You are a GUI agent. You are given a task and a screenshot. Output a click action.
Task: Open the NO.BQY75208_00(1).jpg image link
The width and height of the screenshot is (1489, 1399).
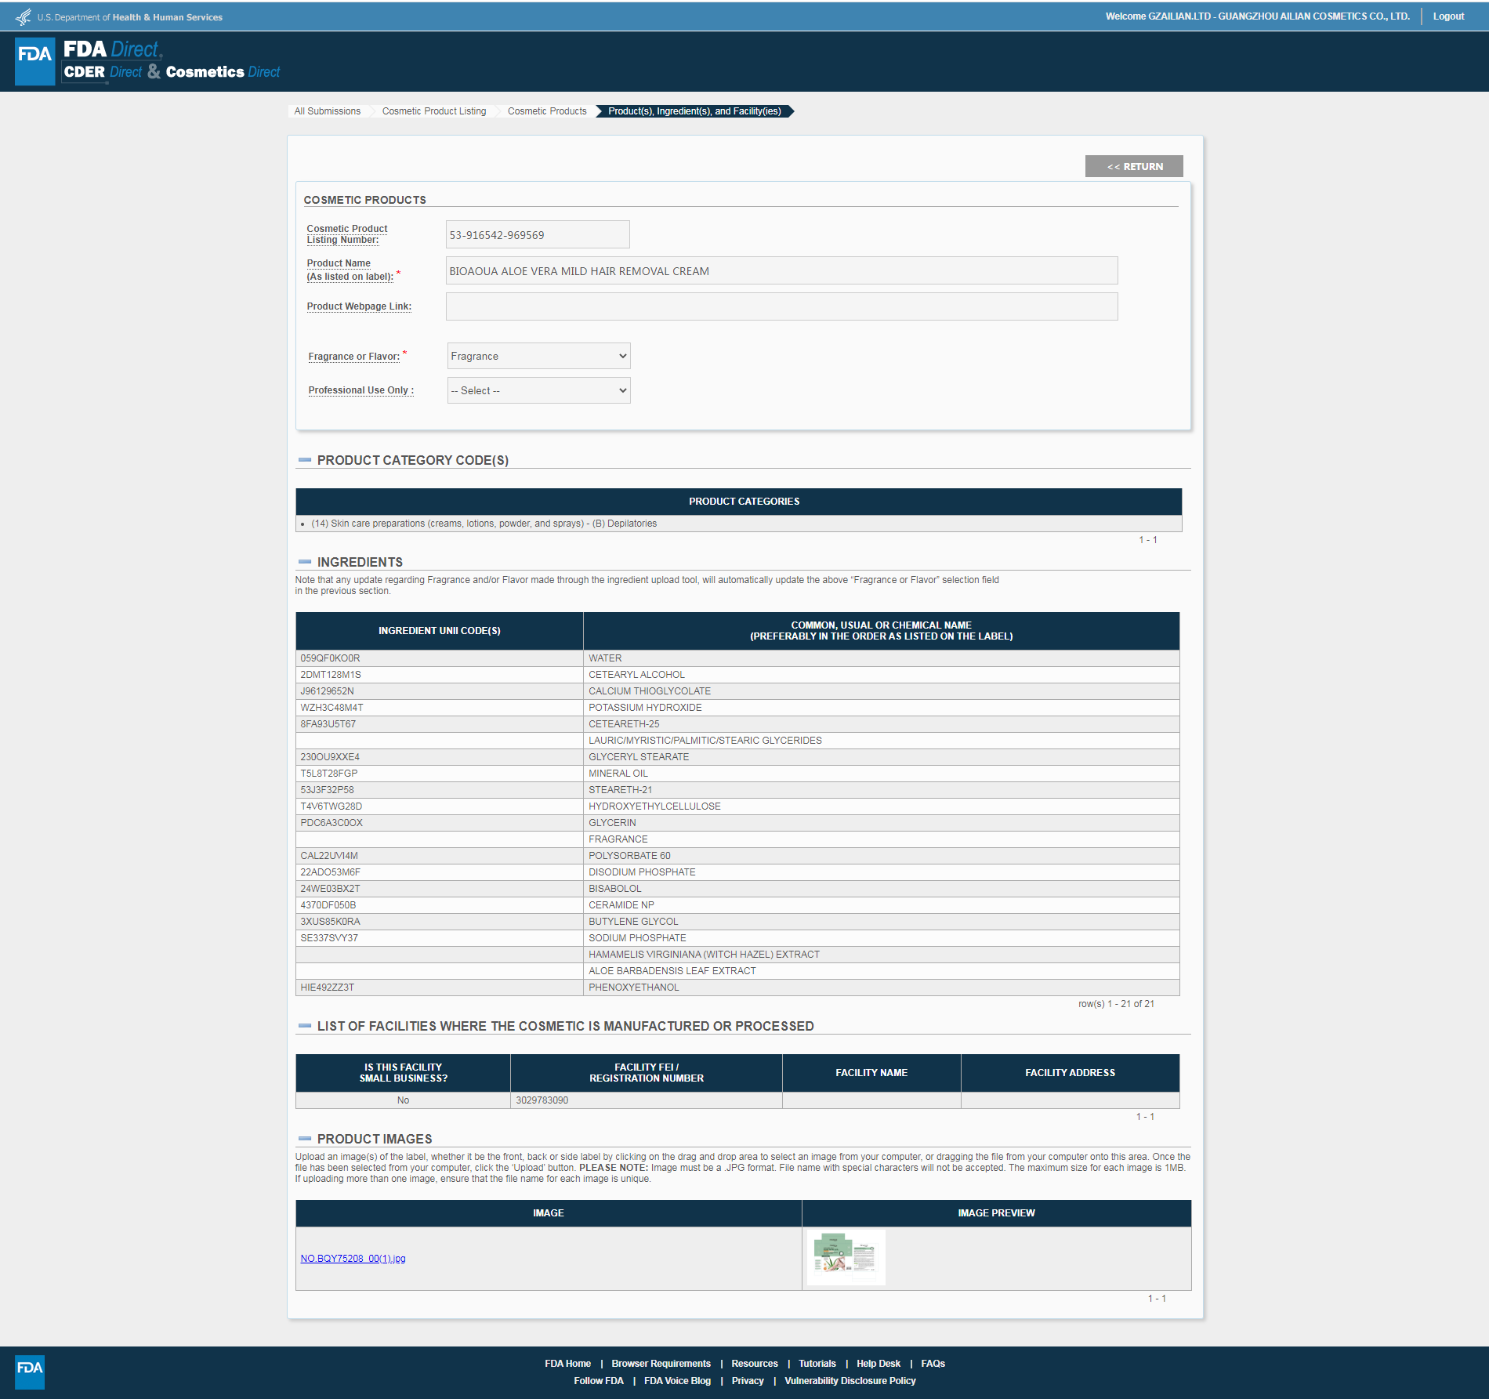[353, 1259]
